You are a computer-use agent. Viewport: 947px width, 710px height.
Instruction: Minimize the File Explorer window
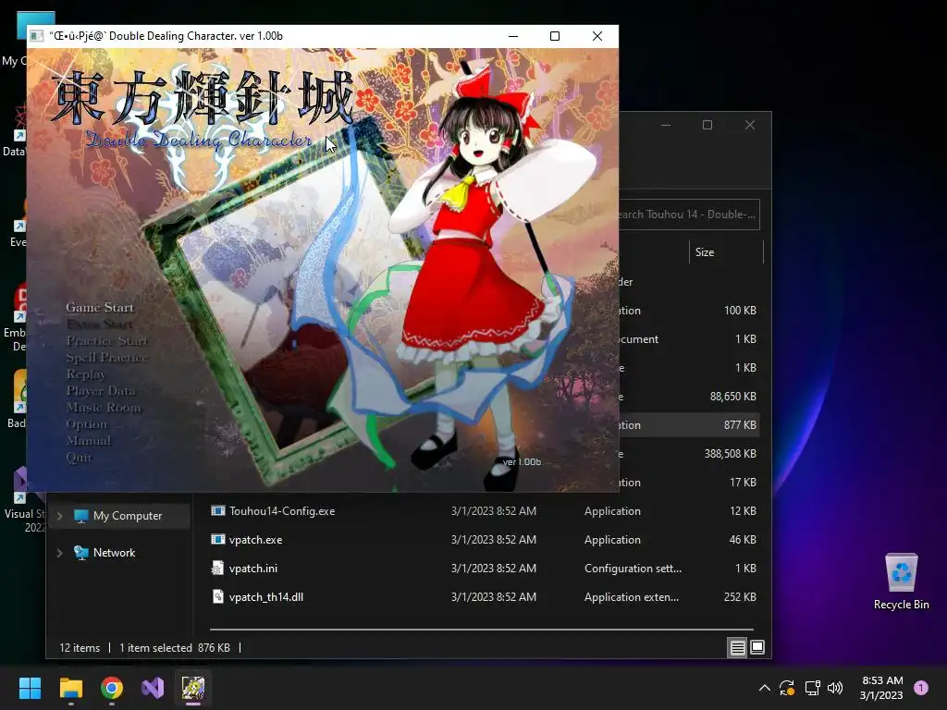click(666, 125)
